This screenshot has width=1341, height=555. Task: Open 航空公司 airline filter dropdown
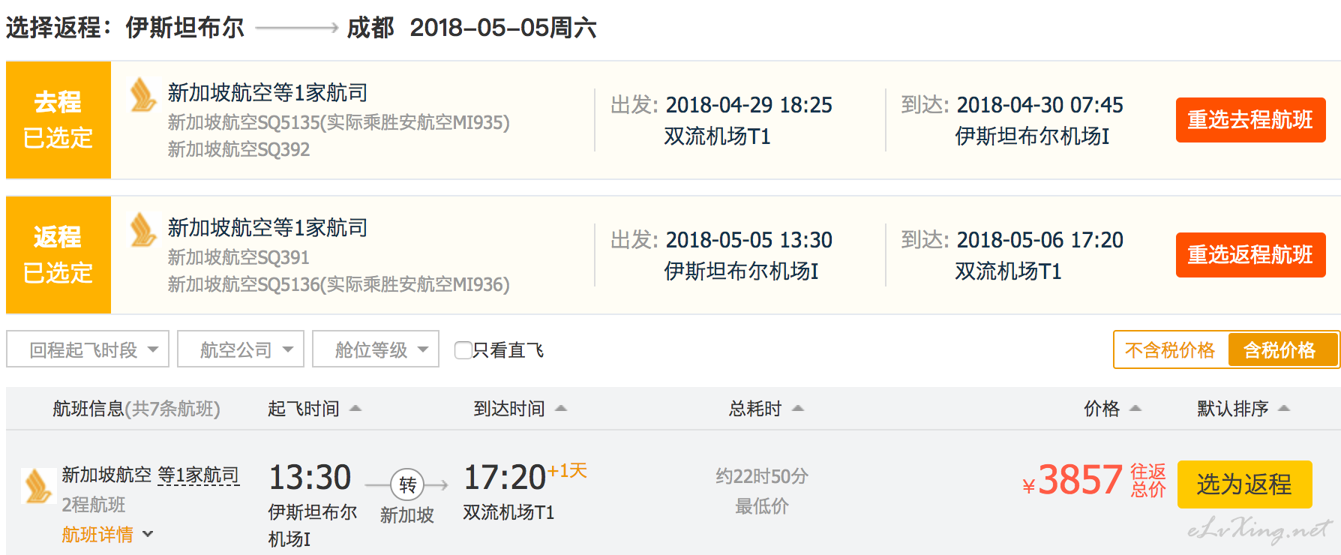241,349
